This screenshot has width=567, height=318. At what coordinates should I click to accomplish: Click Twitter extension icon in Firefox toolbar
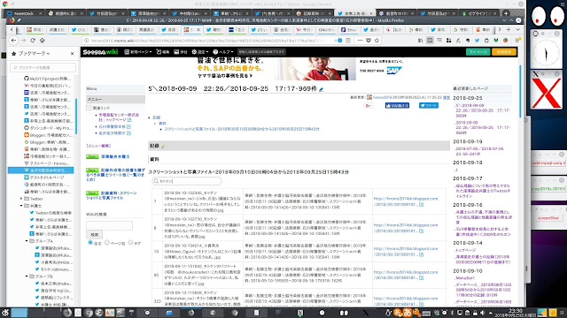[x=477, y=41]
